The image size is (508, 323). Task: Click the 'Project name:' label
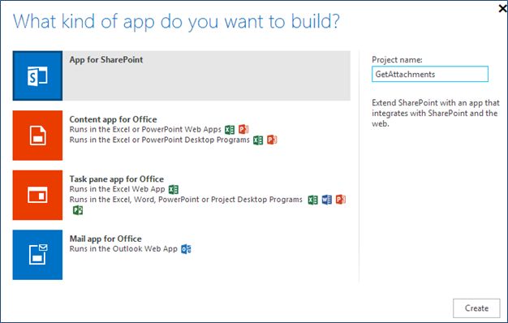click(397, 59)
